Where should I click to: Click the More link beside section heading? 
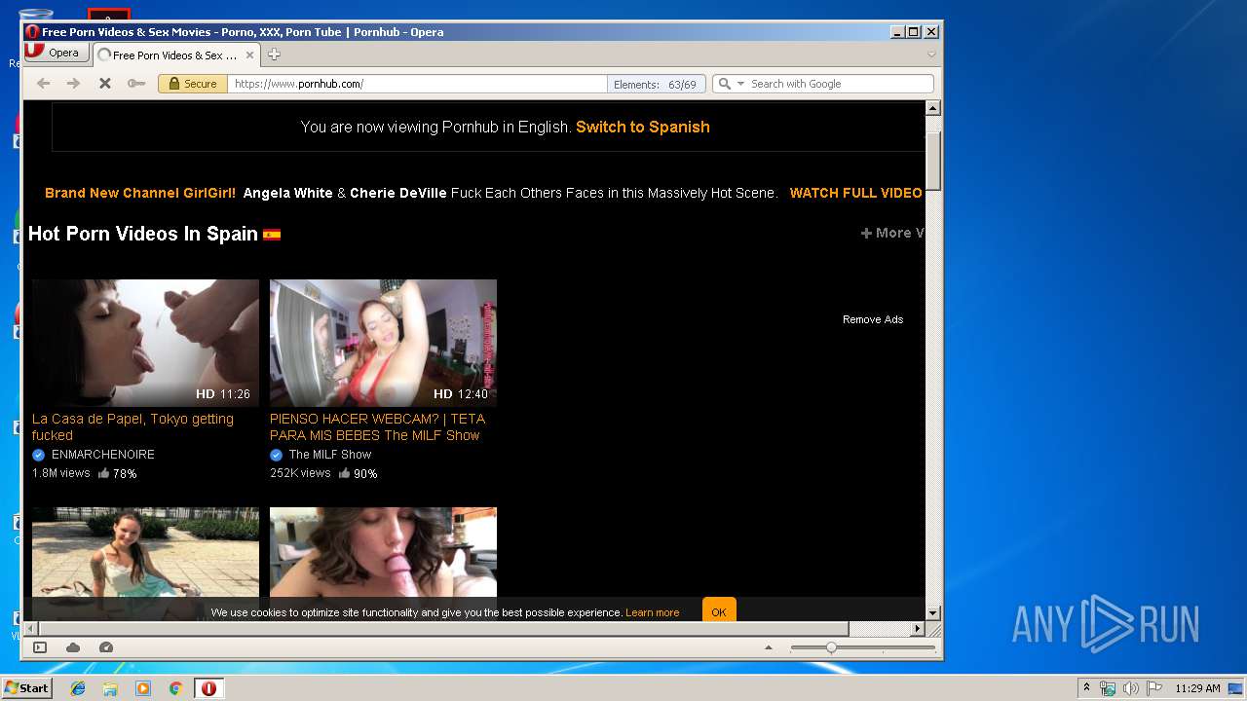tap(891, 233)
